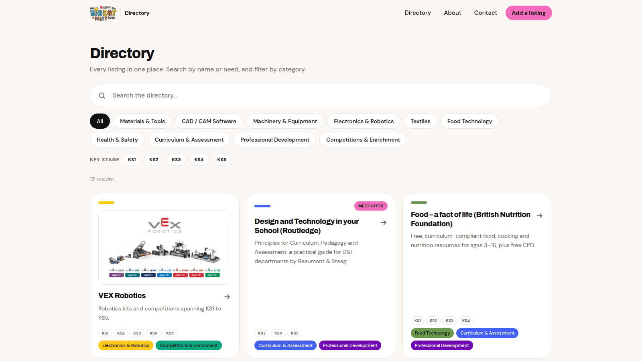Filter by Professional Development category chip
This screenshot has width=642, height=361.
275,140
